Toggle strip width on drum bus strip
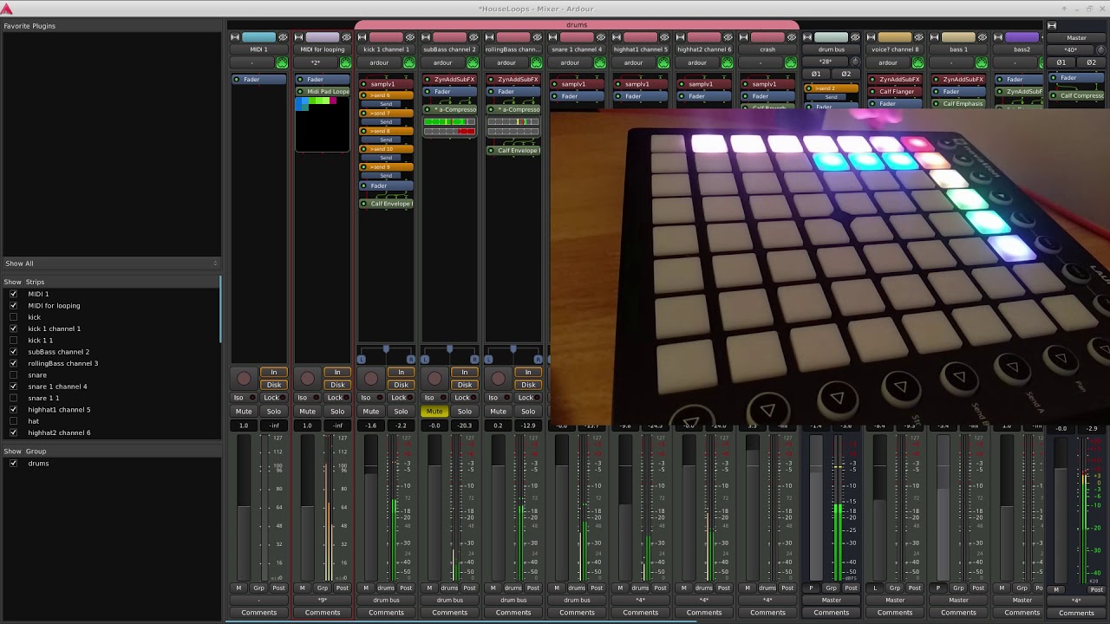Viewport: 1110px width, 624px height. point(807,37)
